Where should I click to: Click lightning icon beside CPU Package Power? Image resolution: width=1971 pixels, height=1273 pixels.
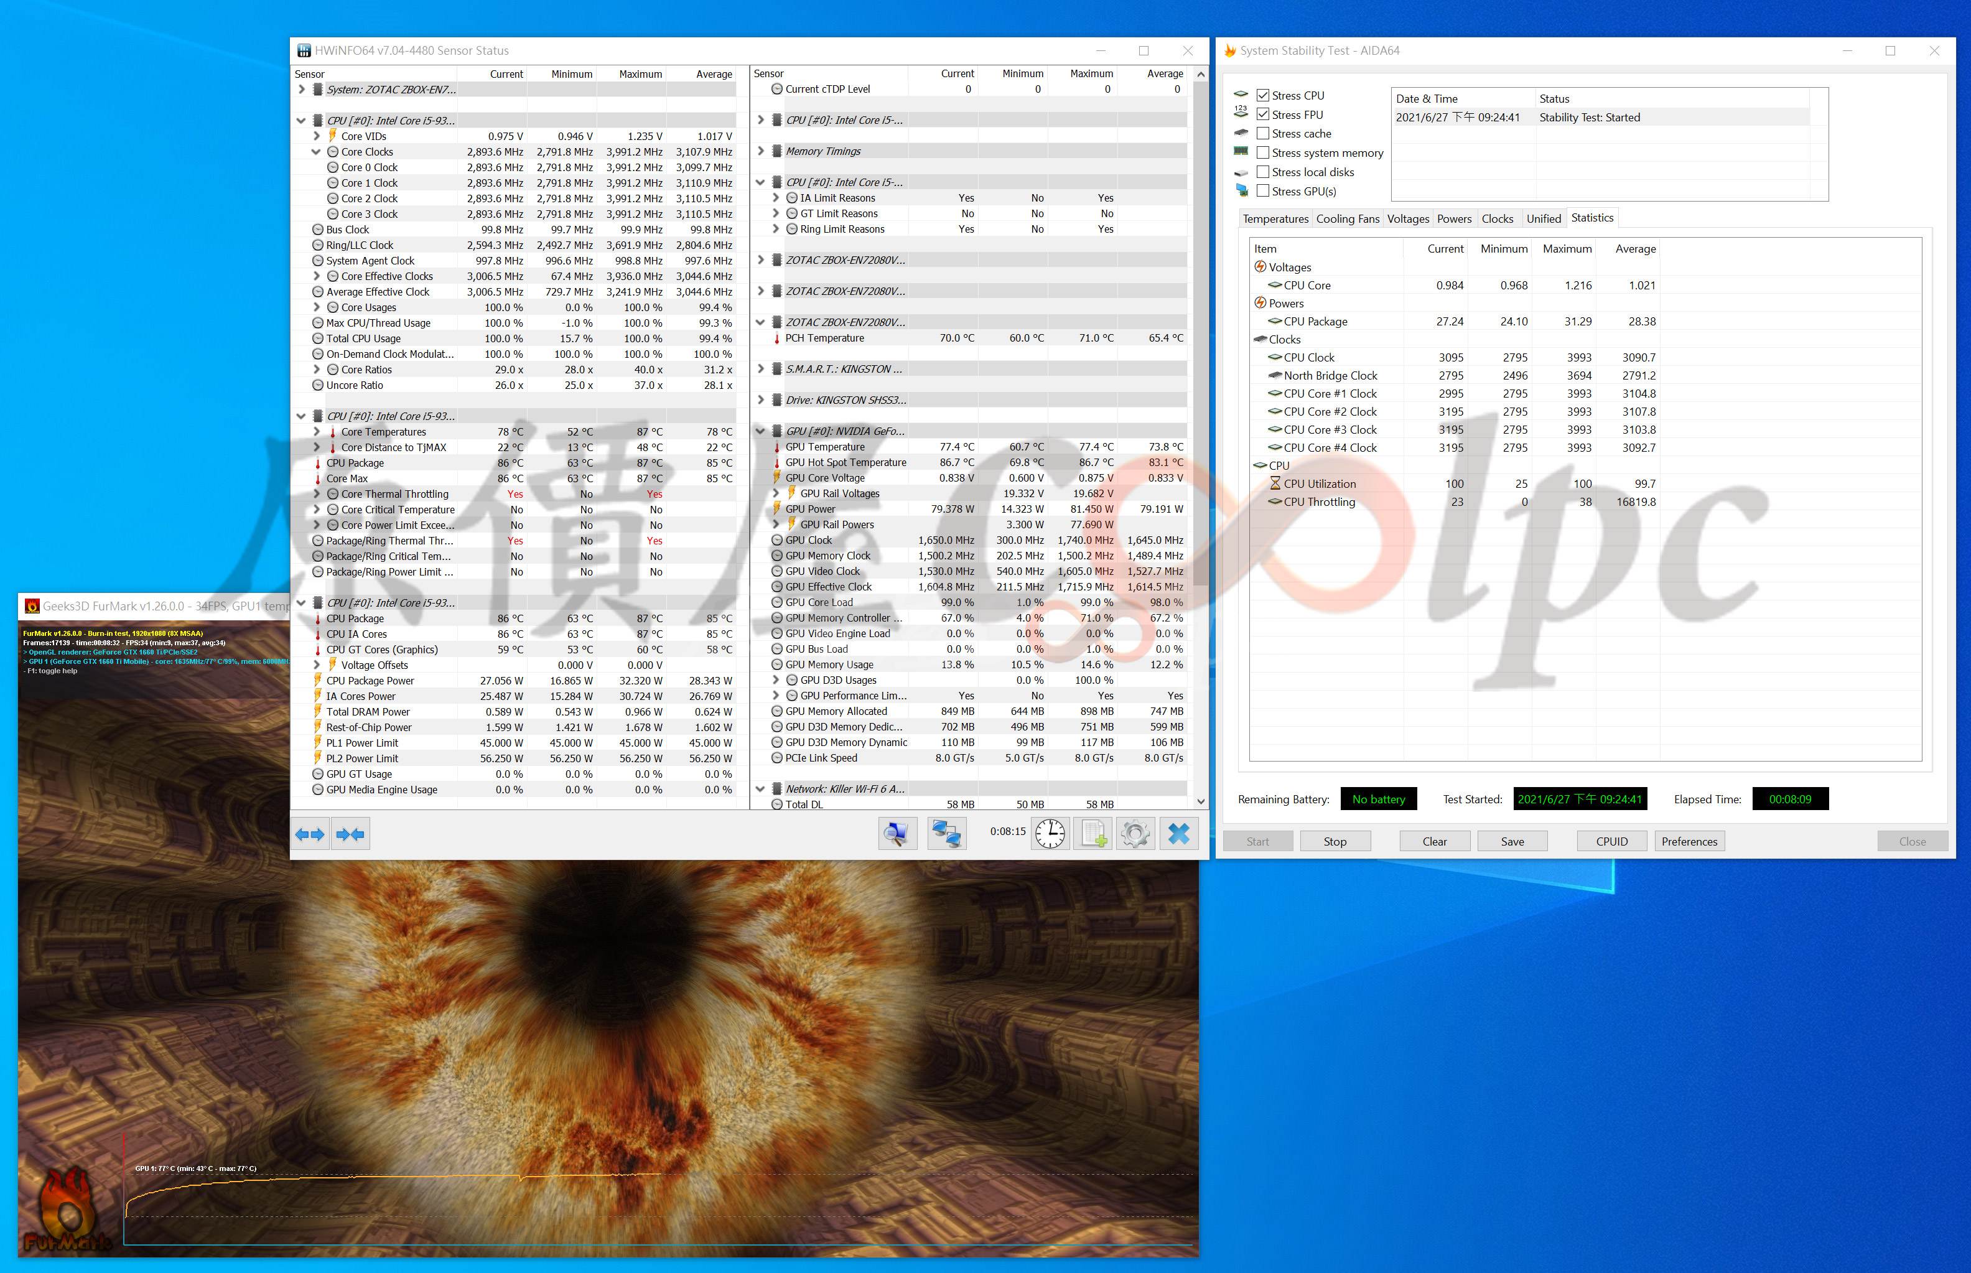[318, 680]
